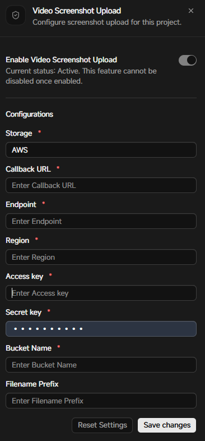
Task: Select the Region input field
Action: click(101, 257)
